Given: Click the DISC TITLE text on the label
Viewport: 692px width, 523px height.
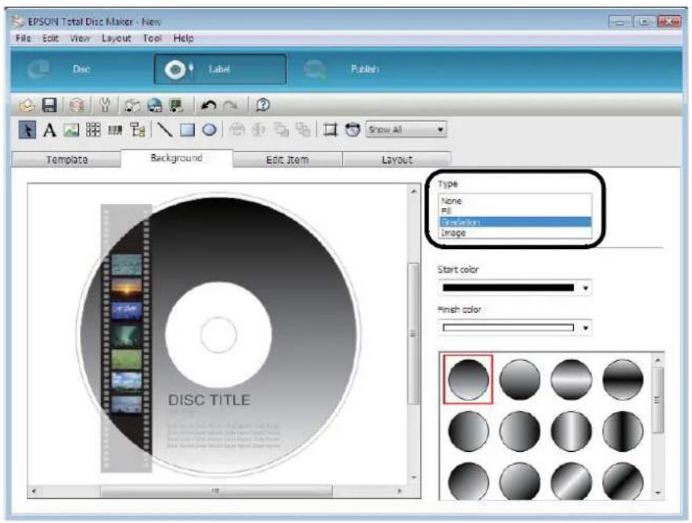Looking at the screenshot, I should point(209,400).
